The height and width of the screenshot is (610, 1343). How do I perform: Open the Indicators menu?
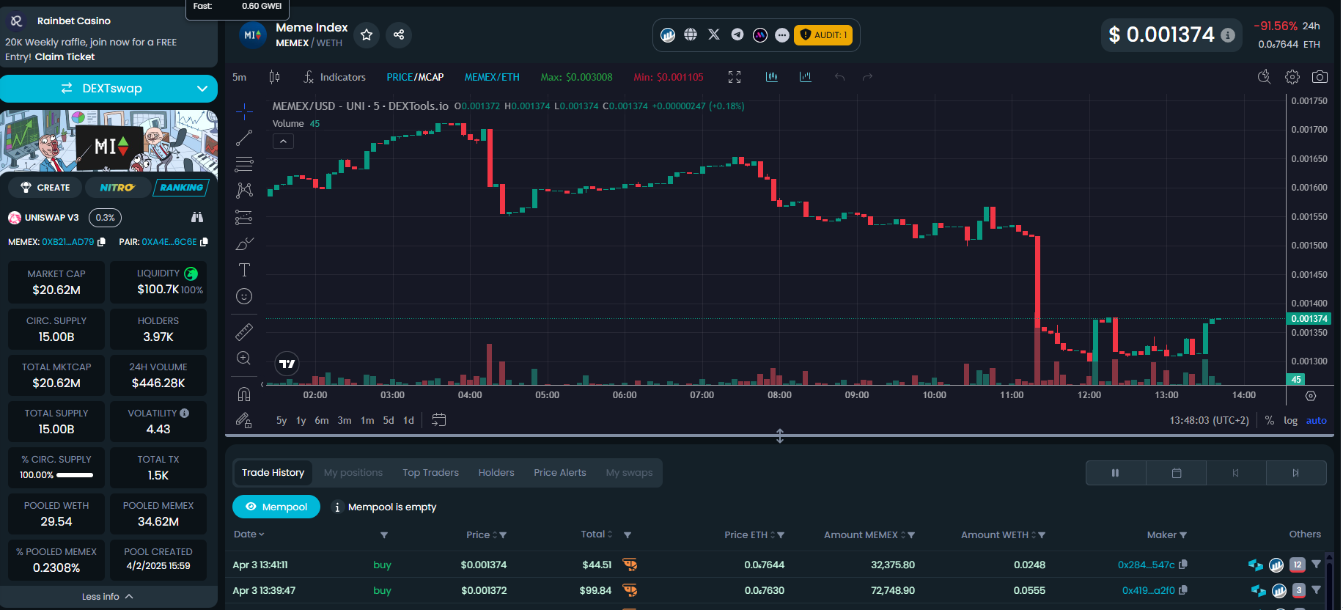pyautogui.click(x=334, y=77)
